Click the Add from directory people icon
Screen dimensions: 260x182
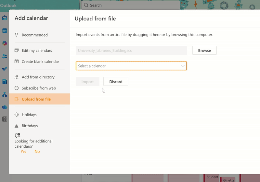click(x=17, y=77)
